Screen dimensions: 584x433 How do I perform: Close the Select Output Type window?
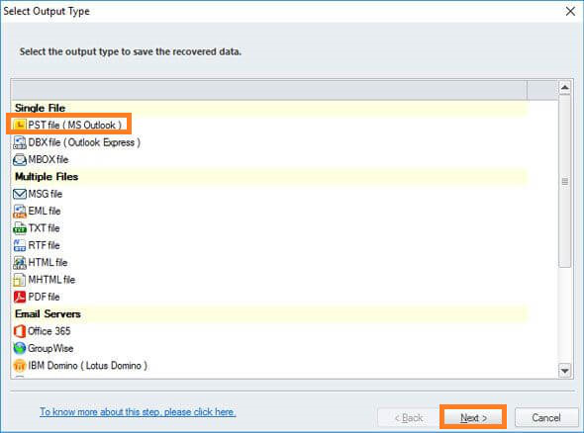[x=570, y=11]
